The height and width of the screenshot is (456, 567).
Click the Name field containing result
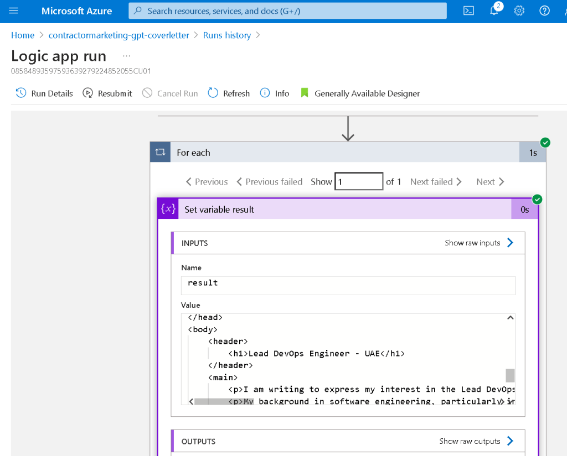[348, 286]
